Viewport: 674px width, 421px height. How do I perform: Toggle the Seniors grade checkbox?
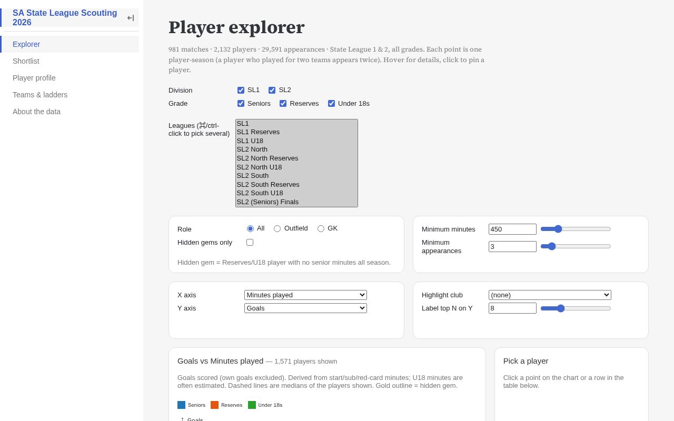(x=241, y=104)
